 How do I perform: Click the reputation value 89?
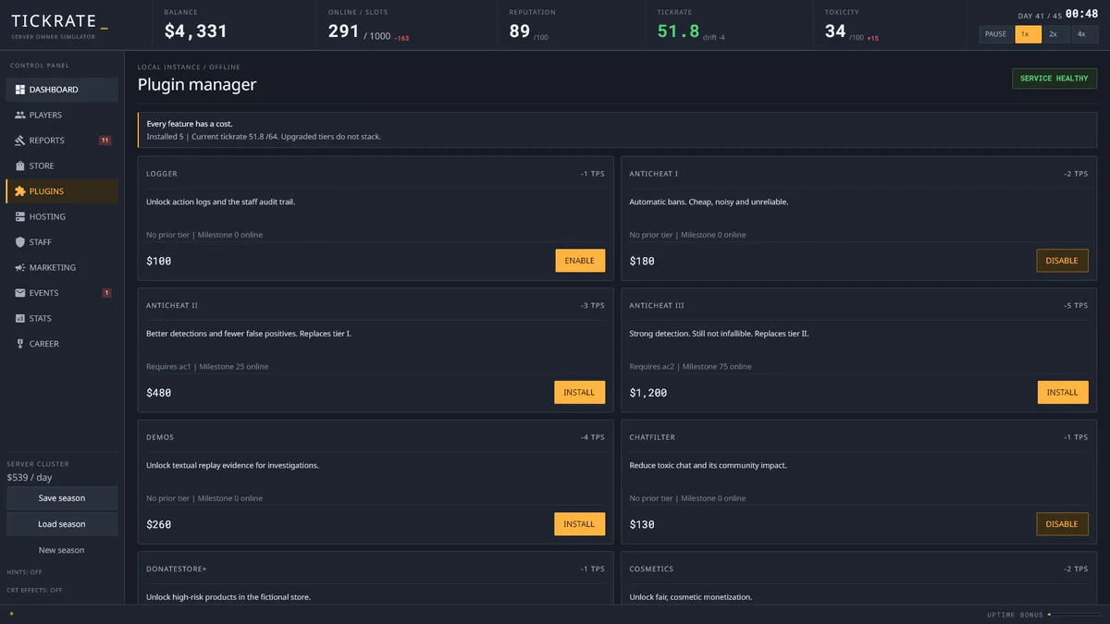tap(520, 31)
